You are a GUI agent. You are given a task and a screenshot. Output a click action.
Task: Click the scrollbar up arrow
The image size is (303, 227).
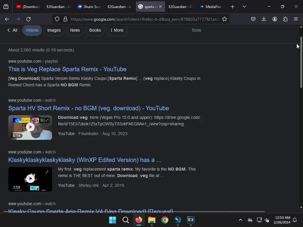click(301, 27)
